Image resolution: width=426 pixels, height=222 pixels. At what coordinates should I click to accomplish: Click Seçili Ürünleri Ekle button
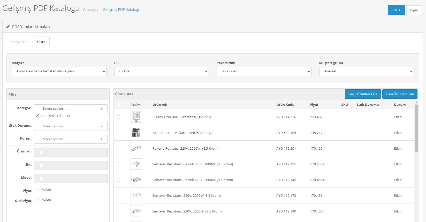tap(363, 94)
